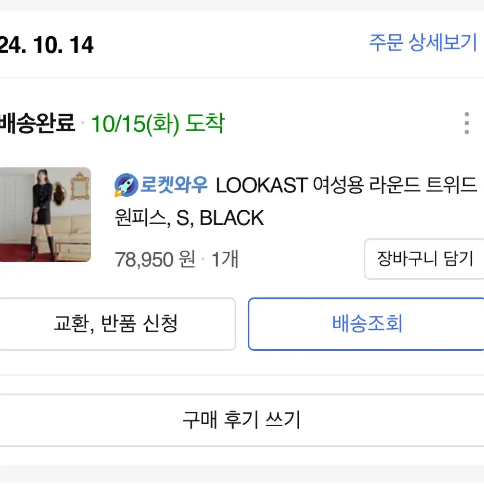Open the LOOKAST dress product thumbnail
The height and width of the screenshot is (484, 484).
(x=45, y=215)
